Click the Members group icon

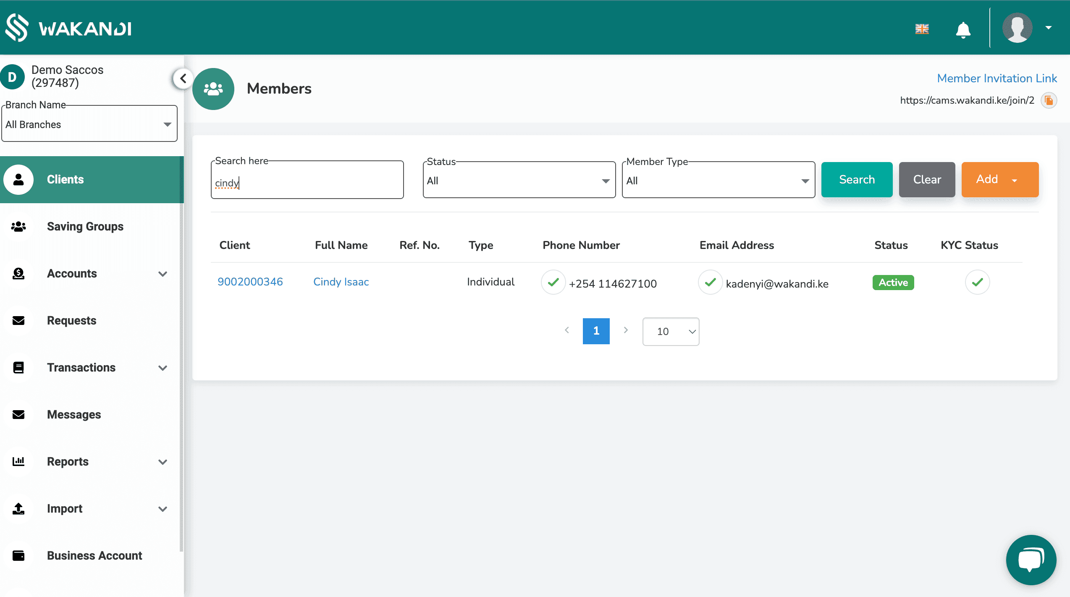click(213, 89)
